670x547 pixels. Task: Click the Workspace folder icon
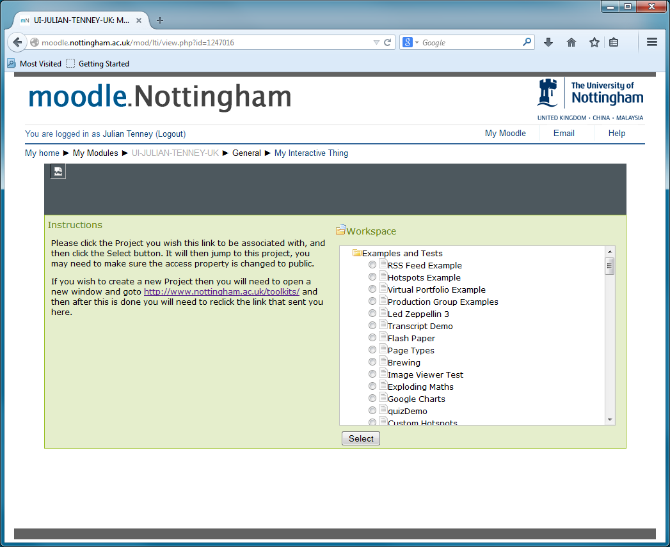pos(340,231)
